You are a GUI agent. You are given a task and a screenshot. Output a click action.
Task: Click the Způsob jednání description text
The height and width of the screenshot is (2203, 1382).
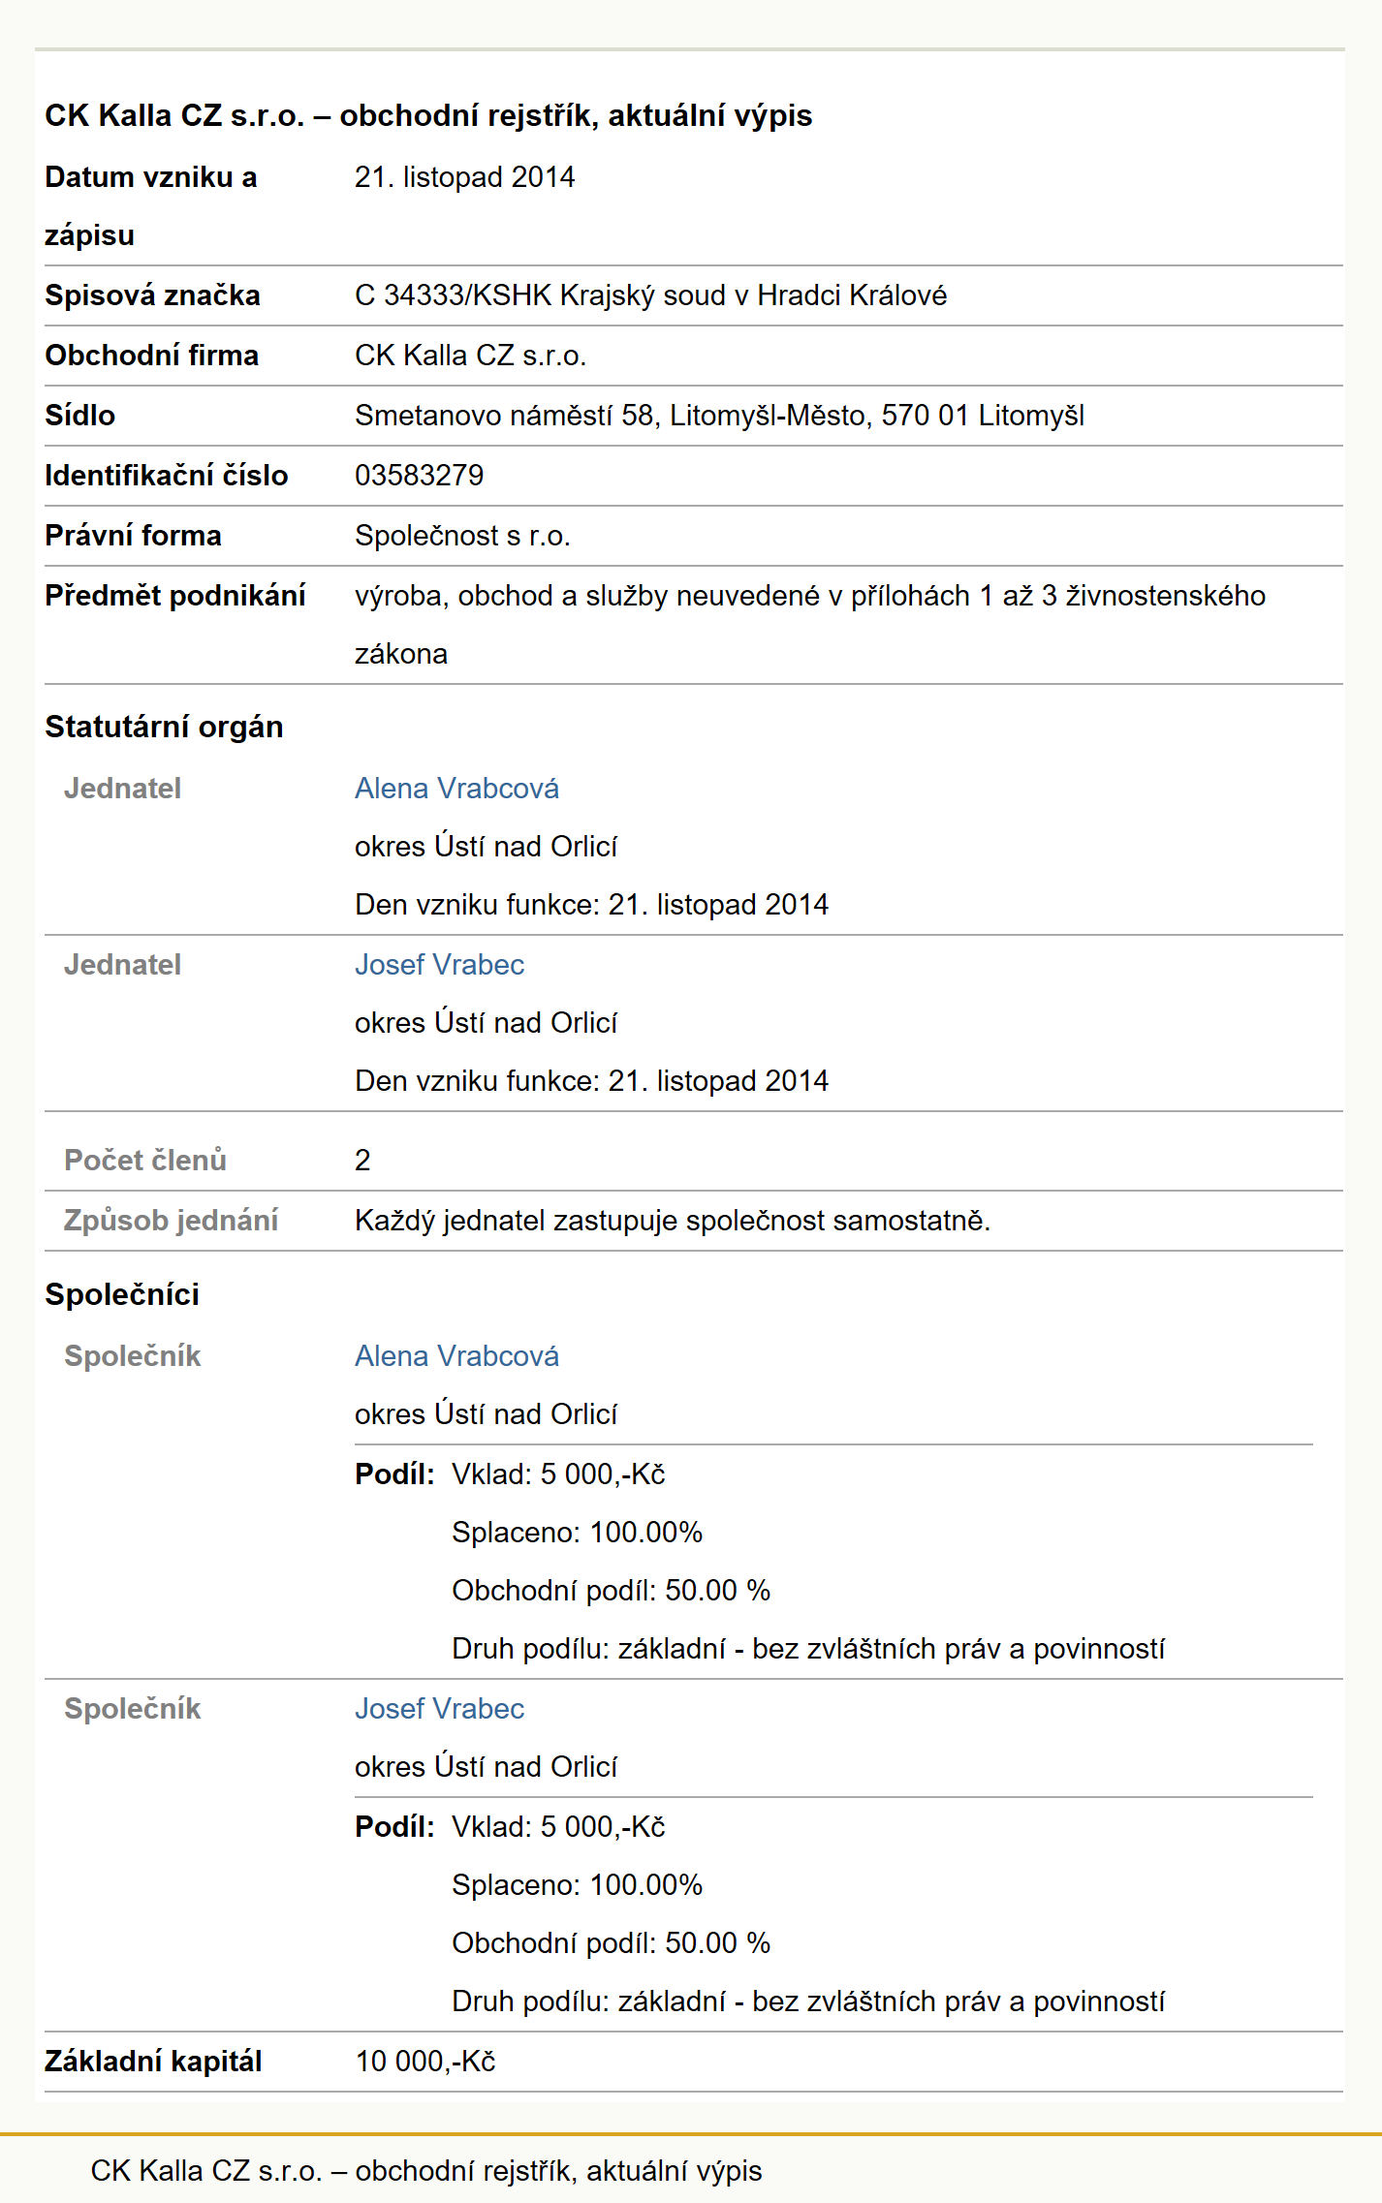click(x=673, y=1221)
